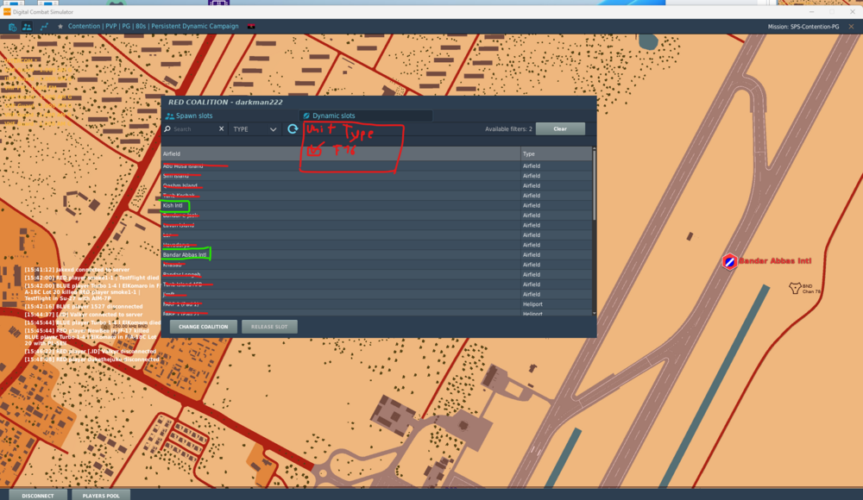This screenshot has height=500, width=863.
Task: Click the server name Contention PVP title
Action: point(153,27)
